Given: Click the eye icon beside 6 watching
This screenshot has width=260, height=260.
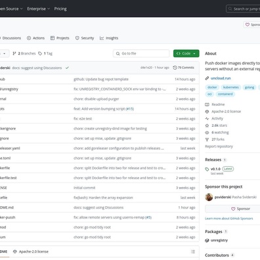Looking at the screenshot, I should tap(207, 133).
